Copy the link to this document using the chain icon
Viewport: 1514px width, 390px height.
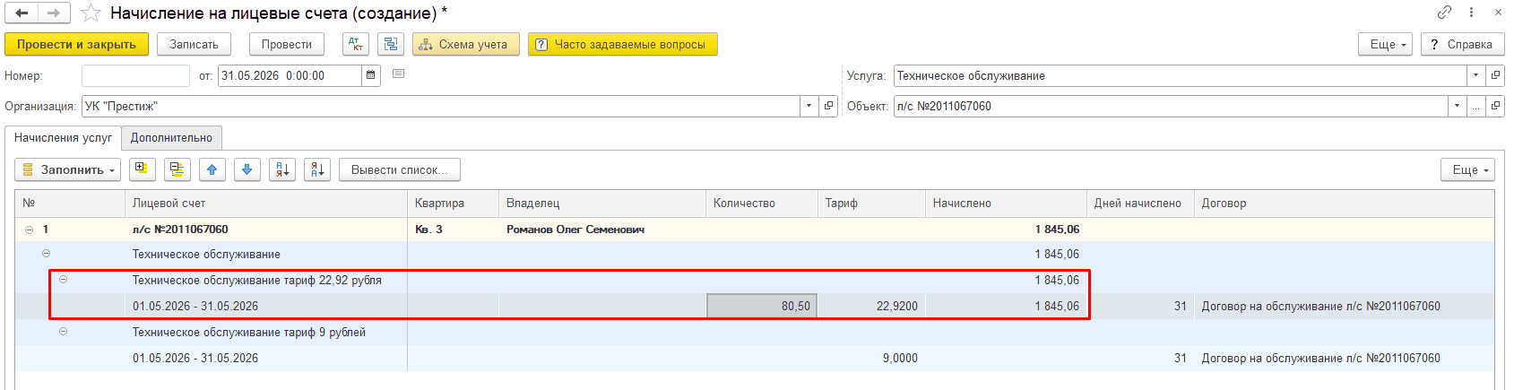click(1444, 13)
